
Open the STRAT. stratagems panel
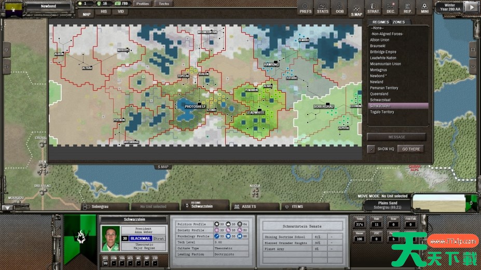374,8
